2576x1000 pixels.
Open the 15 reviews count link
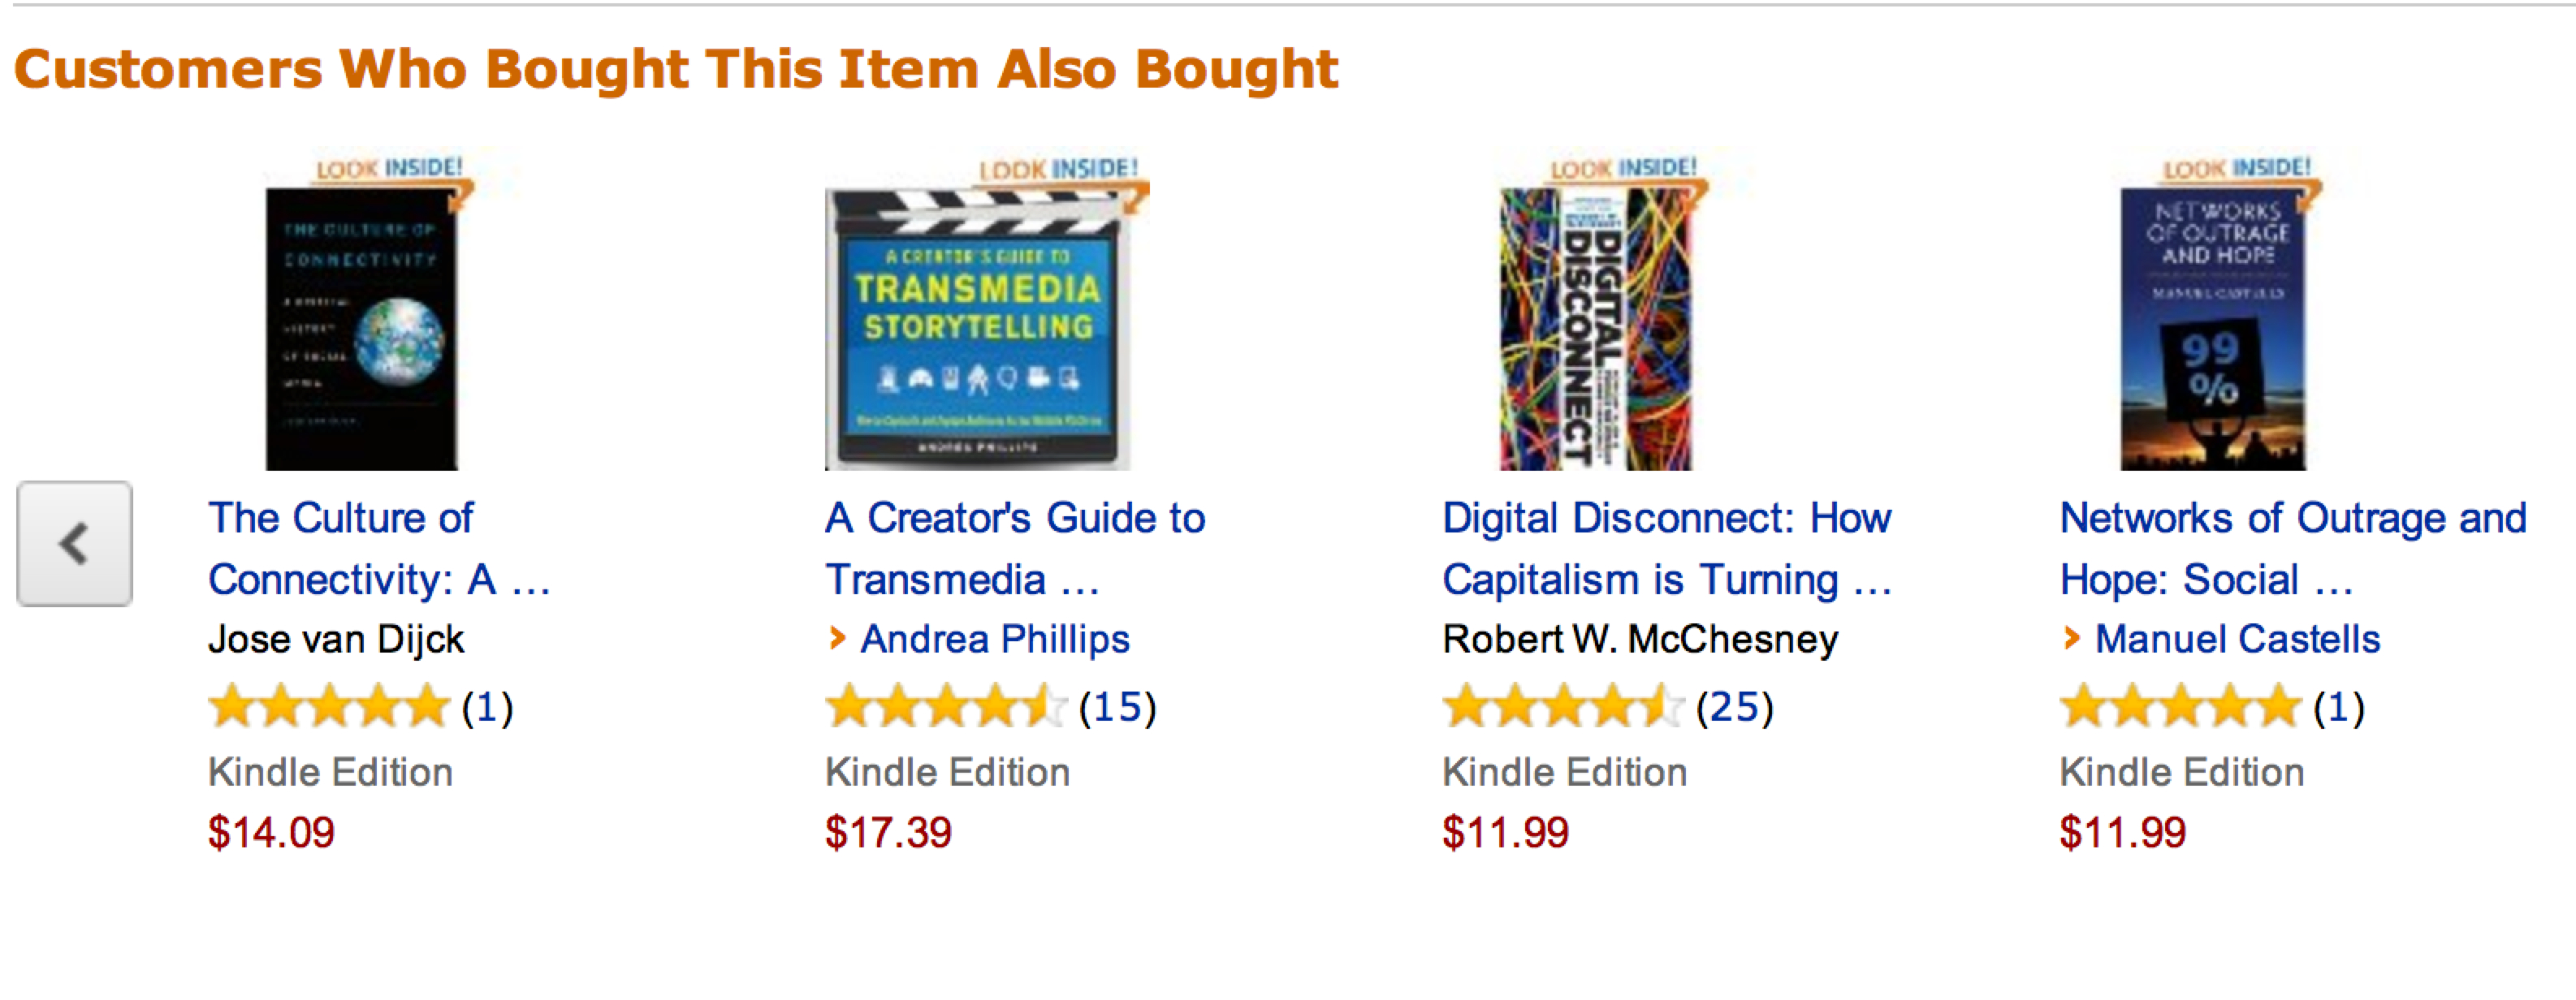coord(1117,707)
